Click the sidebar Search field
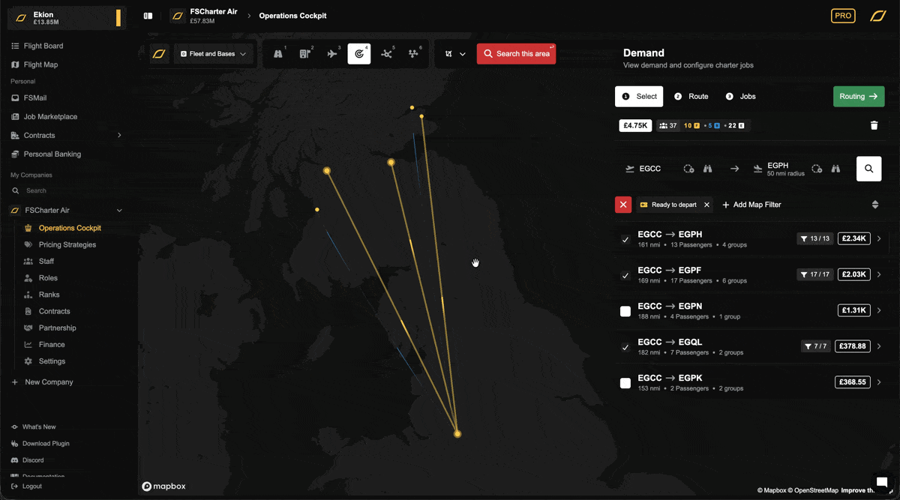The width and height of the screenshot is (900, 500). (67, 190)
